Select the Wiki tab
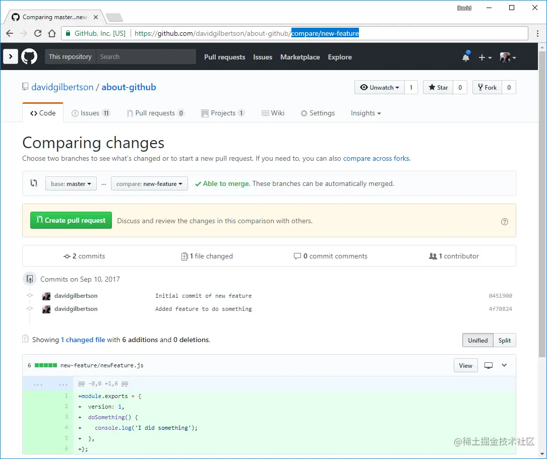Viewport: 547px width, 459px height. pos(273,113)
